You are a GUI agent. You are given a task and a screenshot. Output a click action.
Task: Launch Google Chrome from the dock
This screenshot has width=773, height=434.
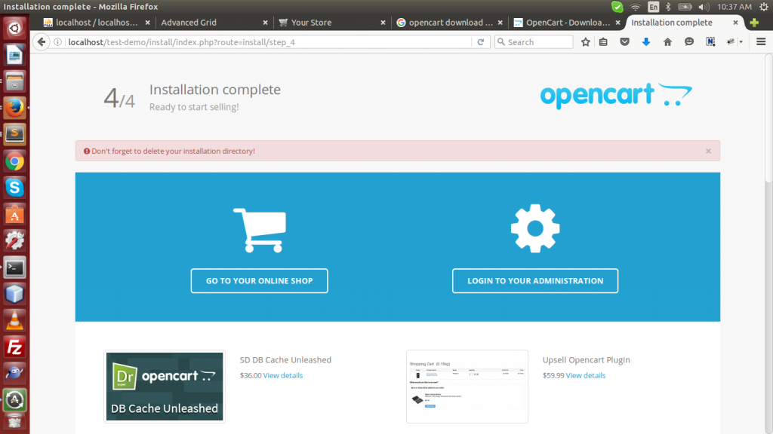click(x=14, y=161)
